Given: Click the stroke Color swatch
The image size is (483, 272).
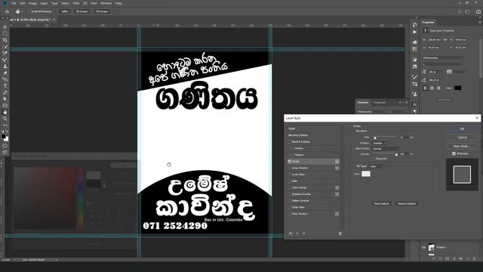Looking at the screenshot, I should 366,174.
